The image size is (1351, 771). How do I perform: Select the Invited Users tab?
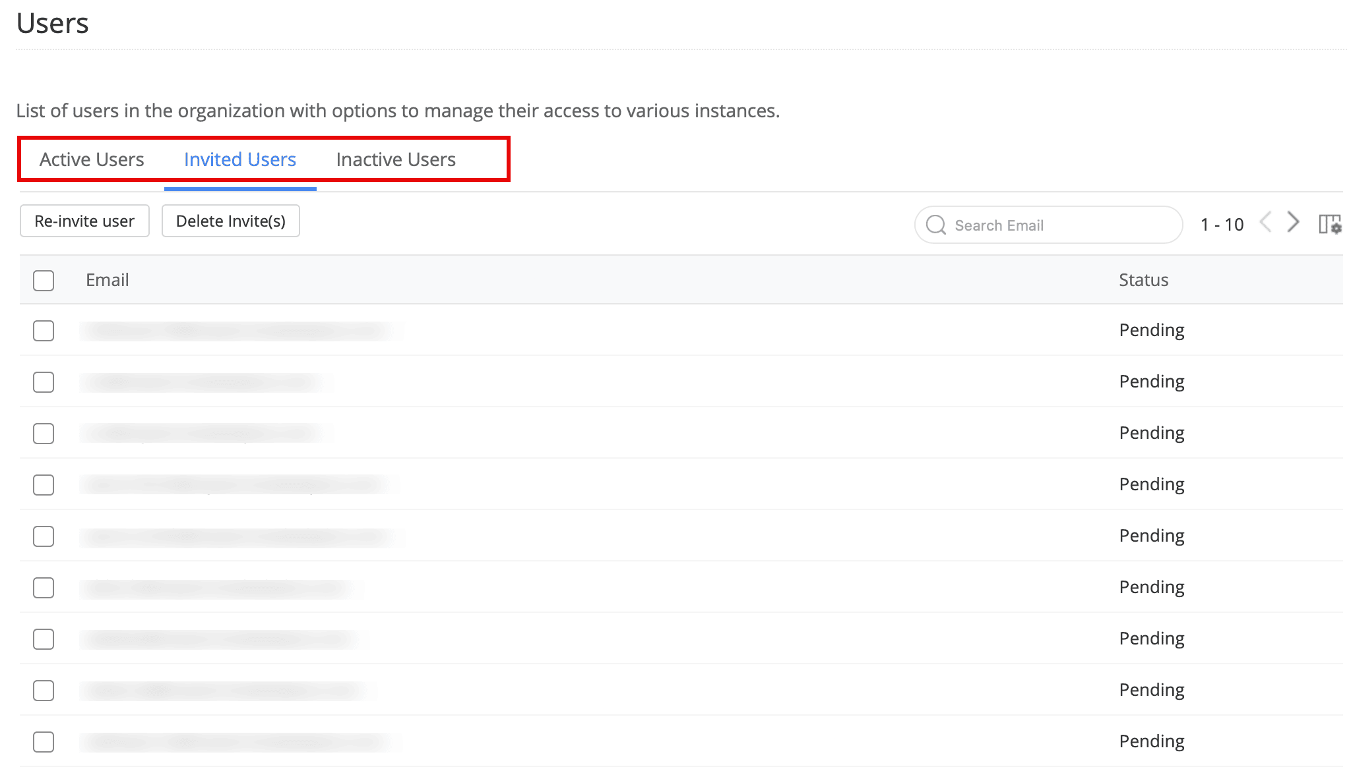click(240, 159)
